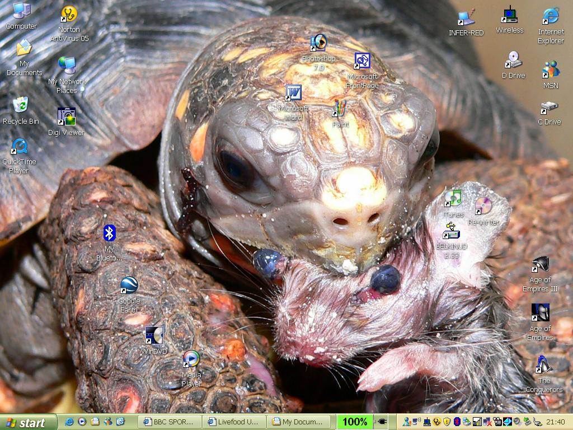
Task: Launch Google Earth shortcut
Action: 129,295
